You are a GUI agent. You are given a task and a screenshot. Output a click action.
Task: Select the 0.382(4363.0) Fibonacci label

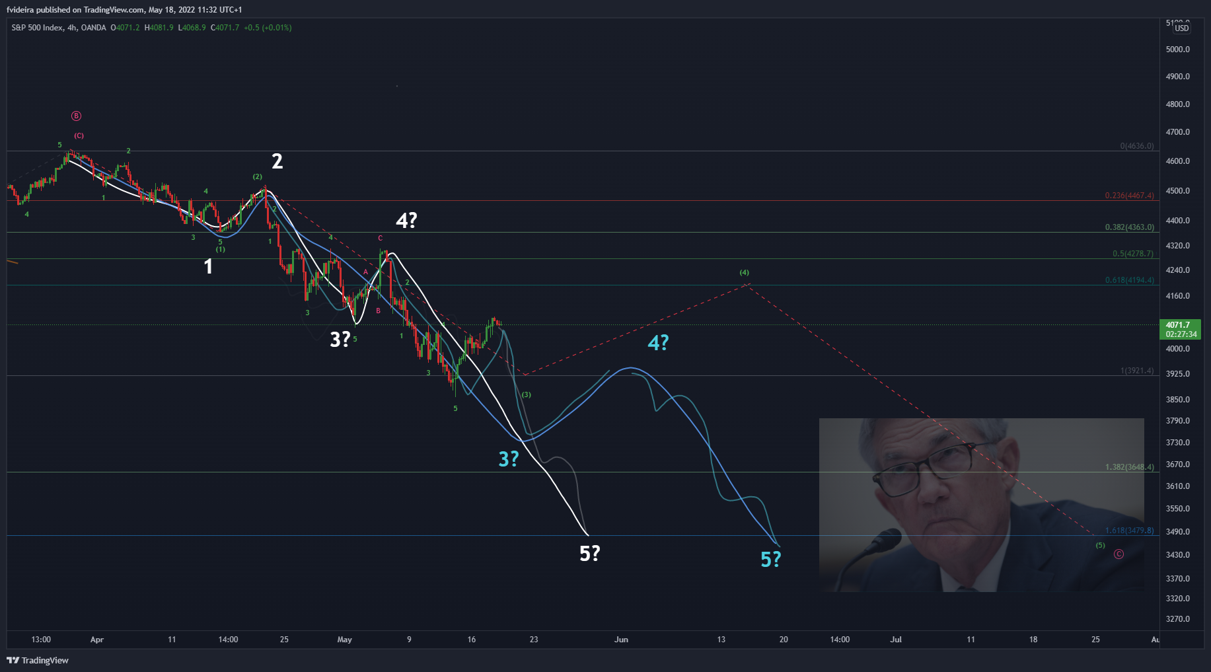[x=1130, y=227]
